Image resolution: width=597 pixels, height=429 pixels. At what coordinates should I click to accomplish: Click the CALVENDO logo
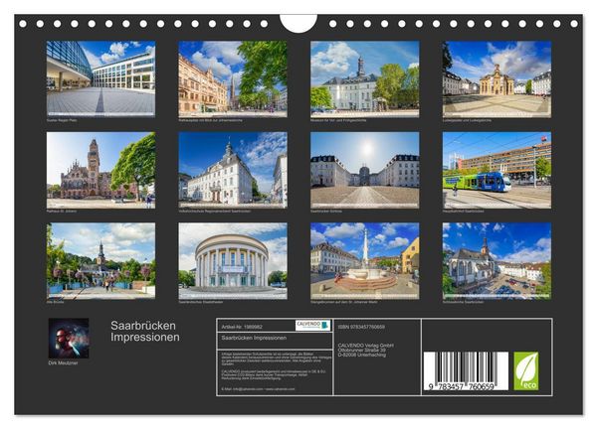click(x=312, y=326)
